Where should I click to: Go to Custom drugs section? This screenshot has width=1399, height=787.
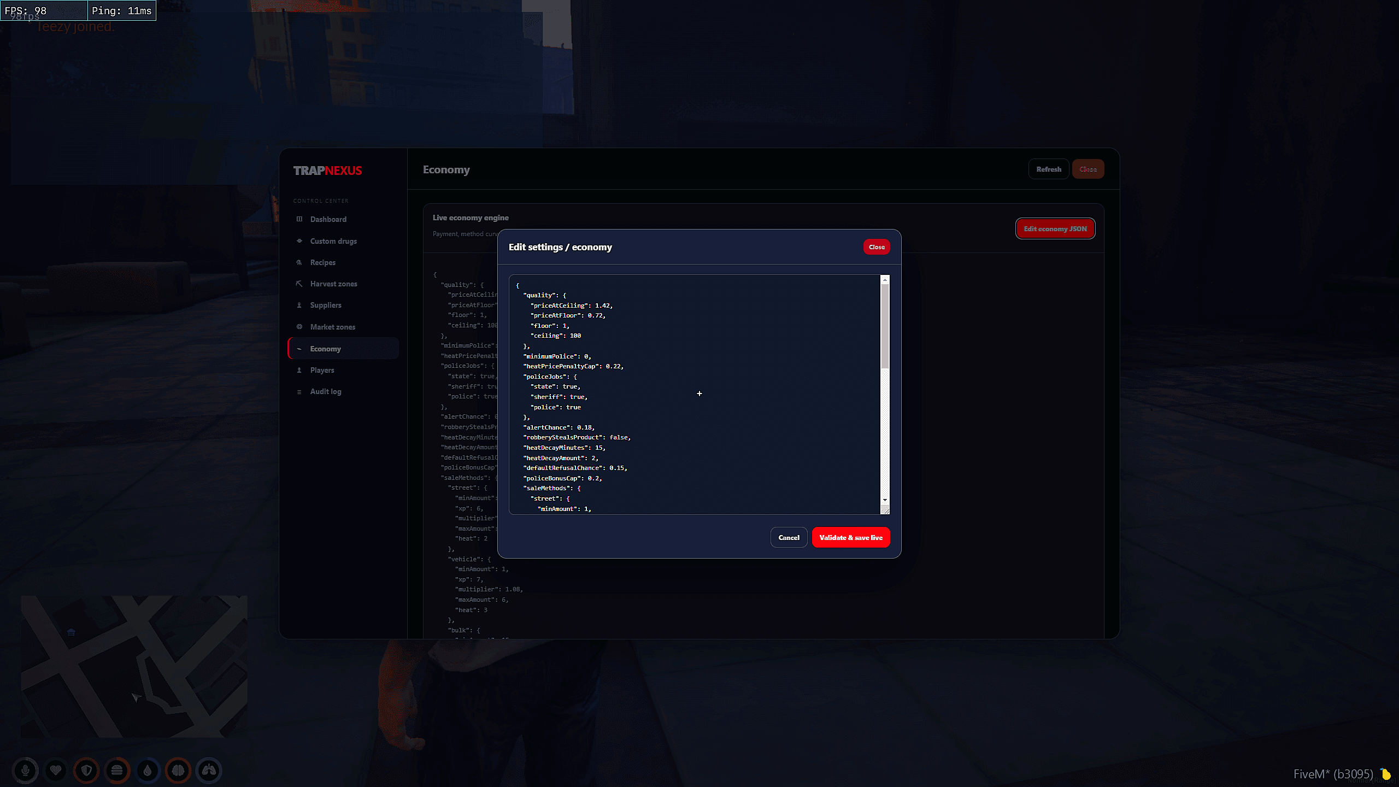coord(343,241)
